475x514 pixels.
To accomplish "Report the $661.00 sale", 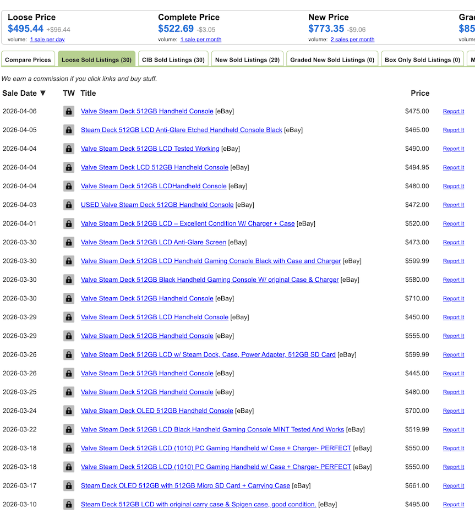I will tap(454, 485).
